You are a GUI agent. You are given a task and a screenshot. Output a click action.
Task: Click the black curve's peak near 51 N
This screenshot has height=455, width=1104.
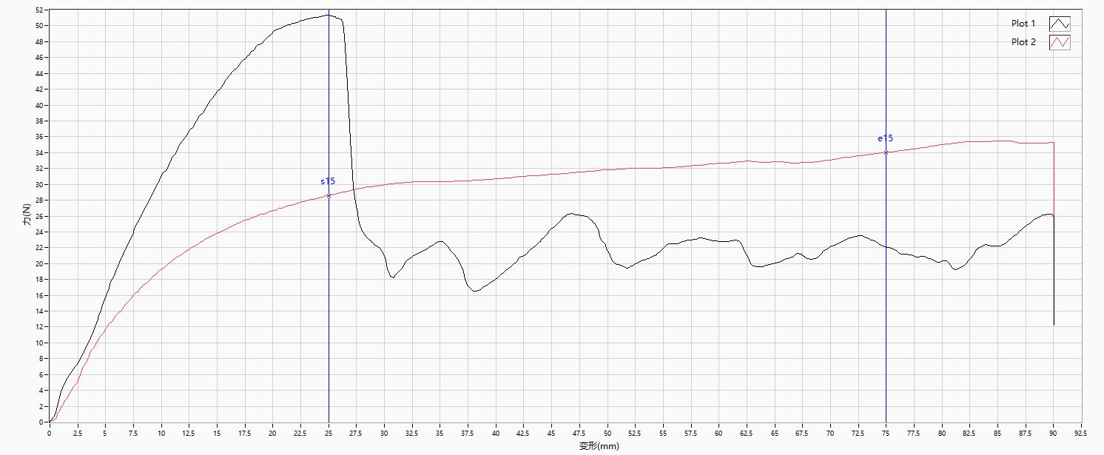326,15
